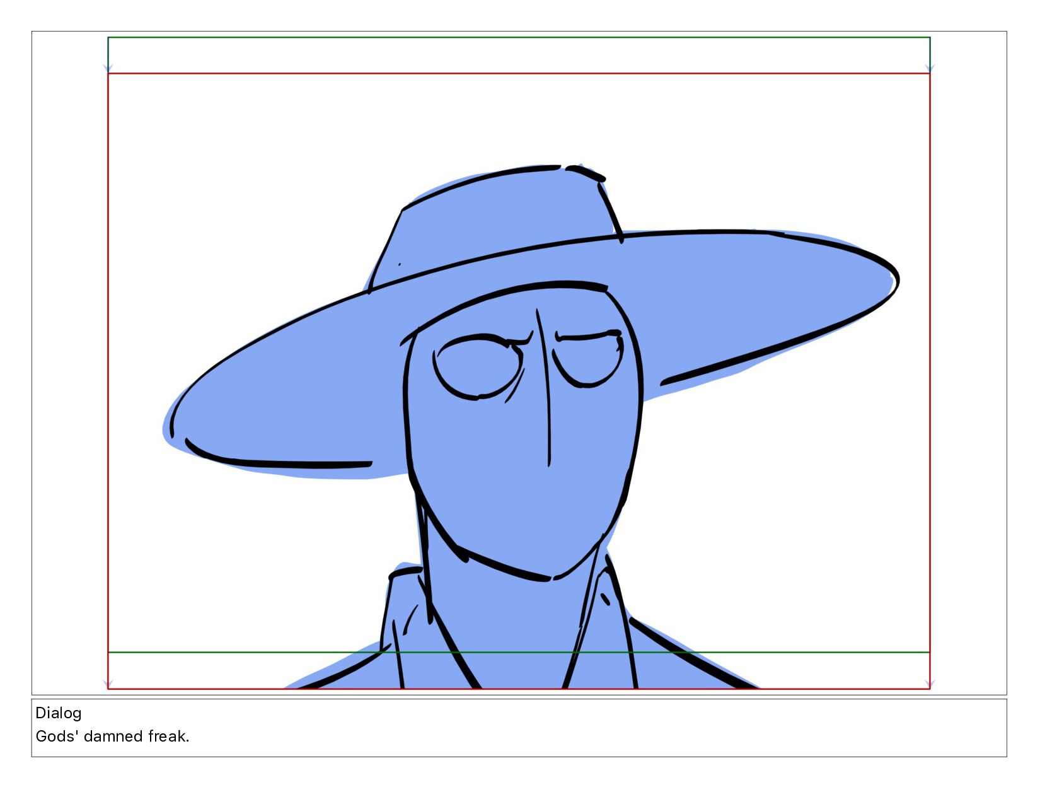Click the 'Dialog' label text
The height and width of the screenshot is (804, 1040).
(x=59, y=713)
